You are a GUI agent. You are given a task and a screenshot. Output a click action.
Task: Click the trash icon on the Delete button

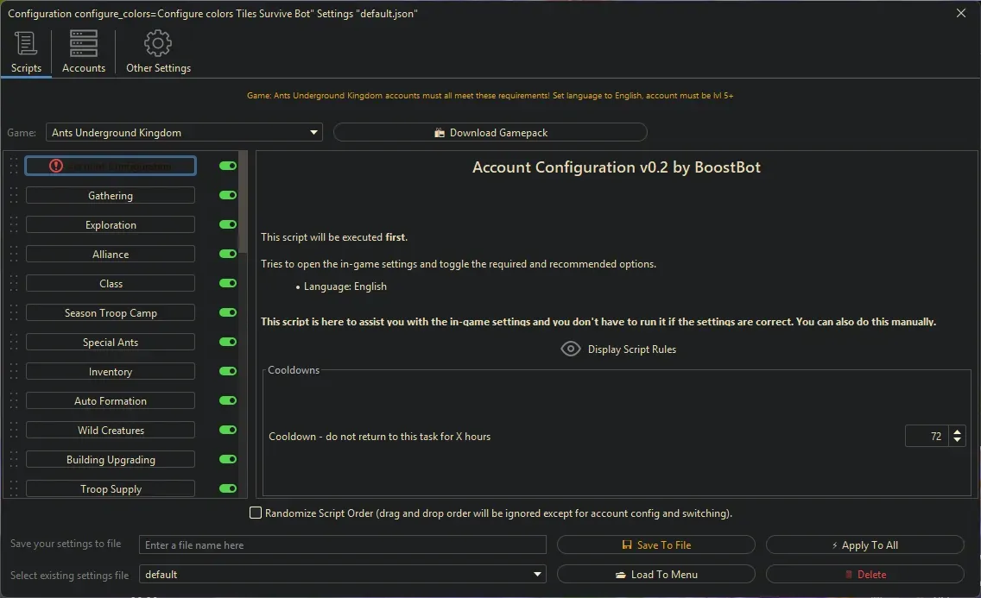pos(851,574)
